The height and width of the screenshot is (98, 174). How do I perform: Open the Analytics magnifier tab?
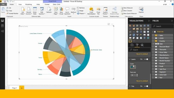(x=142, y=45)
